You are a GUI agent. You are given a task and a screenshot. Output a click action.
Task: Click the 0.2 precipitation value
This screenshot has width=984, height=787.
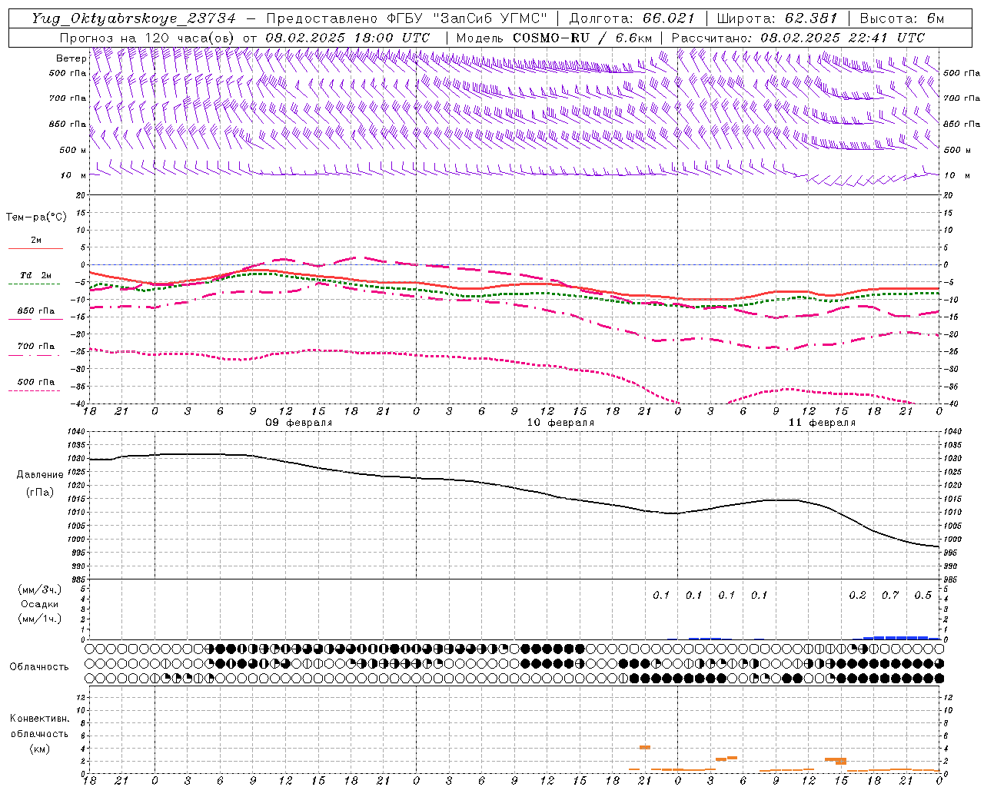pos(857,595)
